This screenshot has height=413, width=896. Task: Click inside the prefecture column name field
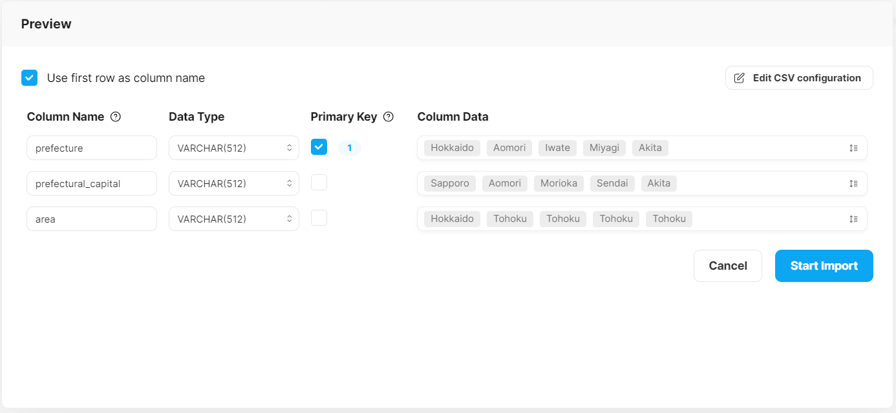coord(91,148)
